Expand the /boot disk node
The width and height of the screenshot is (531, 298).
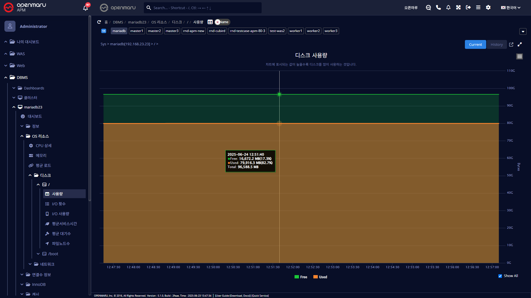[x=38, y=254]
